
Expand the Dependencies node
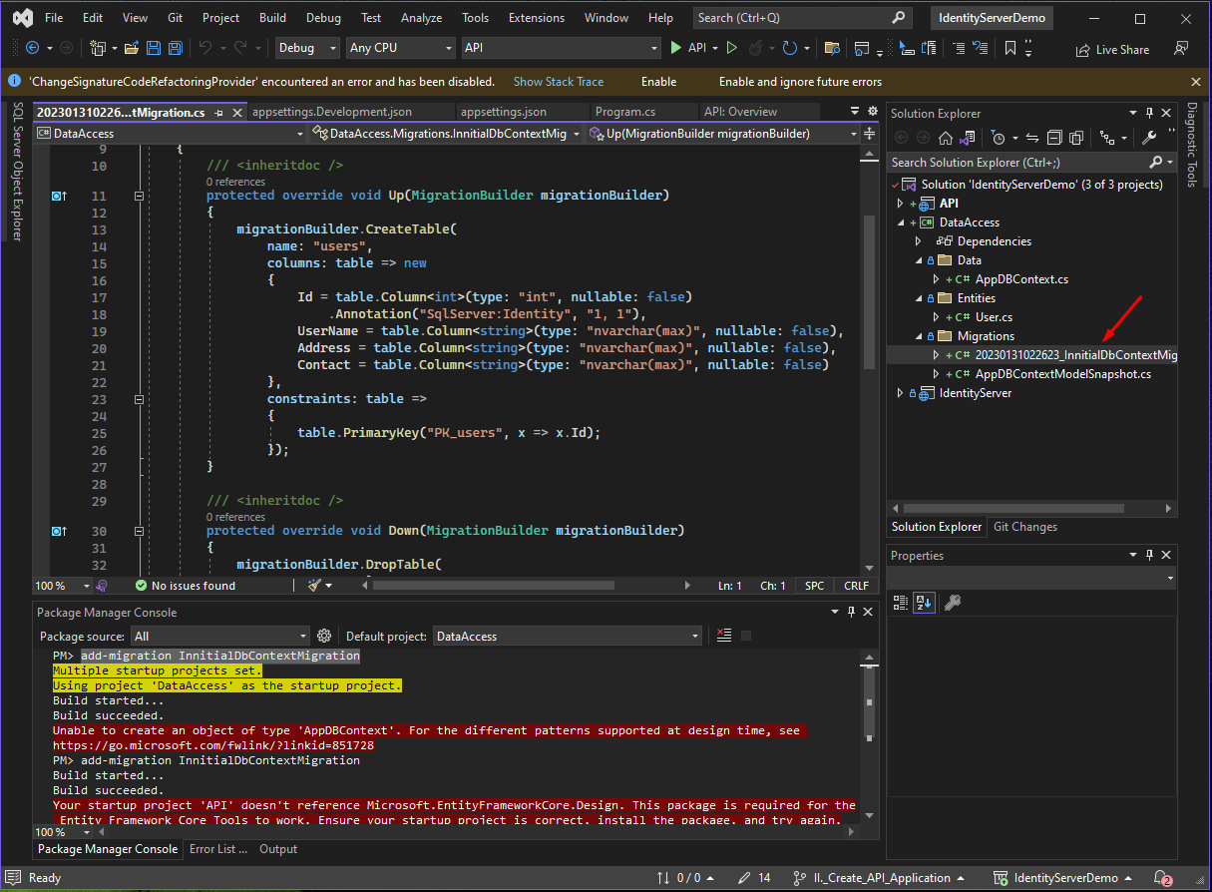pyautogui.click(x=919, y=241)
